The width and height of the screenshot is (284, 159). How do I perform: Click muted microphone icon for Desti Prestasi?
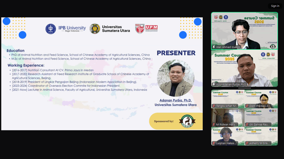point(247,106)
